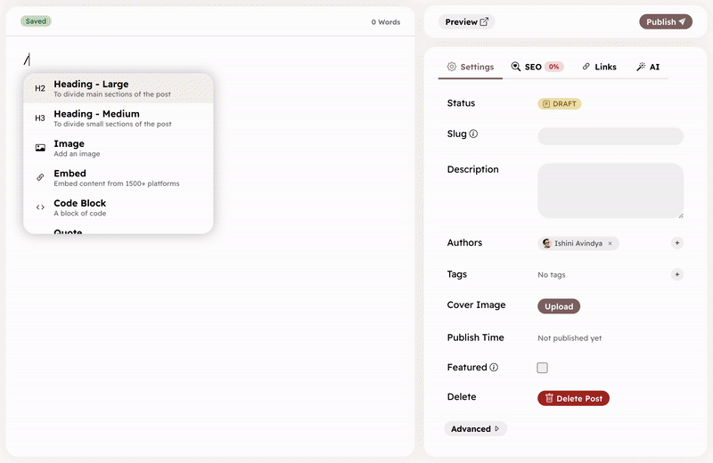Insert a Code Block from the slash menu
713x463 pixels.
pos(118,207)
